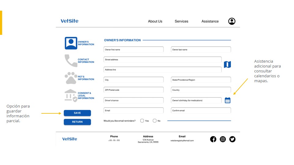Click the RETURN button
The width and height of the screenshot is (294, 165).
[x=77, y=122]
